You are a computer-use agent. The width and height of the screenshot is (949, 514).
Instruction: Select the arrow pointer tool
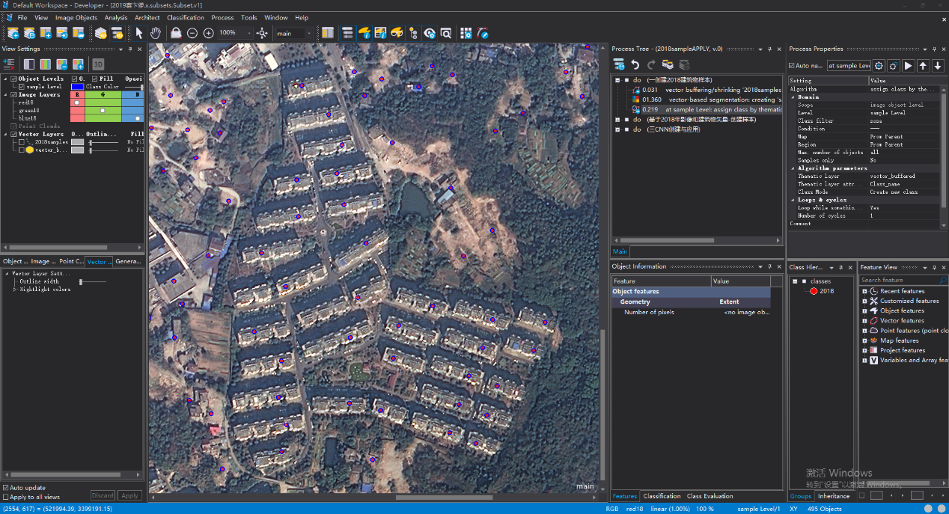pyautogui.click(x=139, y=33)
